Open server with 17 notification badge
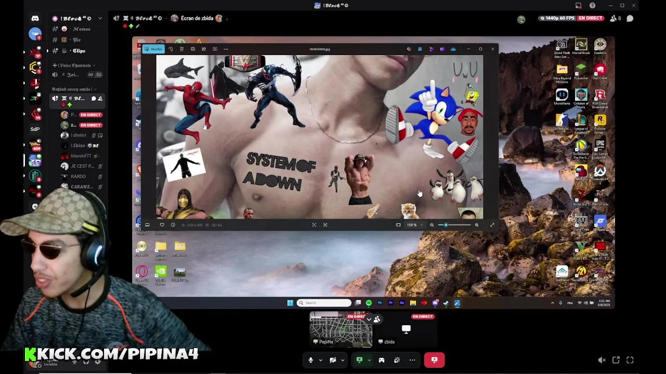The image size is (666, 374). tap(35, 52)
